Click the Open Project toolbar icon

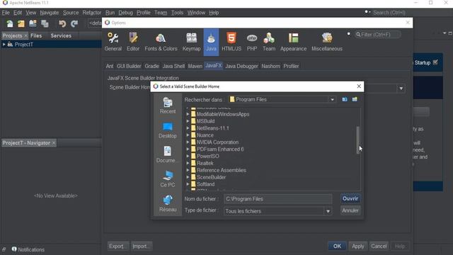(33, 23)
